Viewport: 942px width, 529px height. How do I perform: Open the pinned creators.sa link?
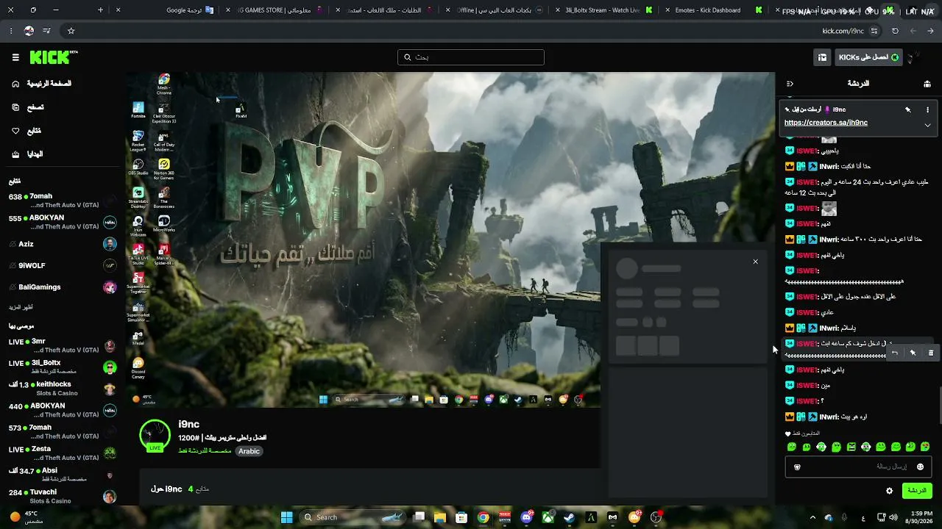(x=826, y=123)
